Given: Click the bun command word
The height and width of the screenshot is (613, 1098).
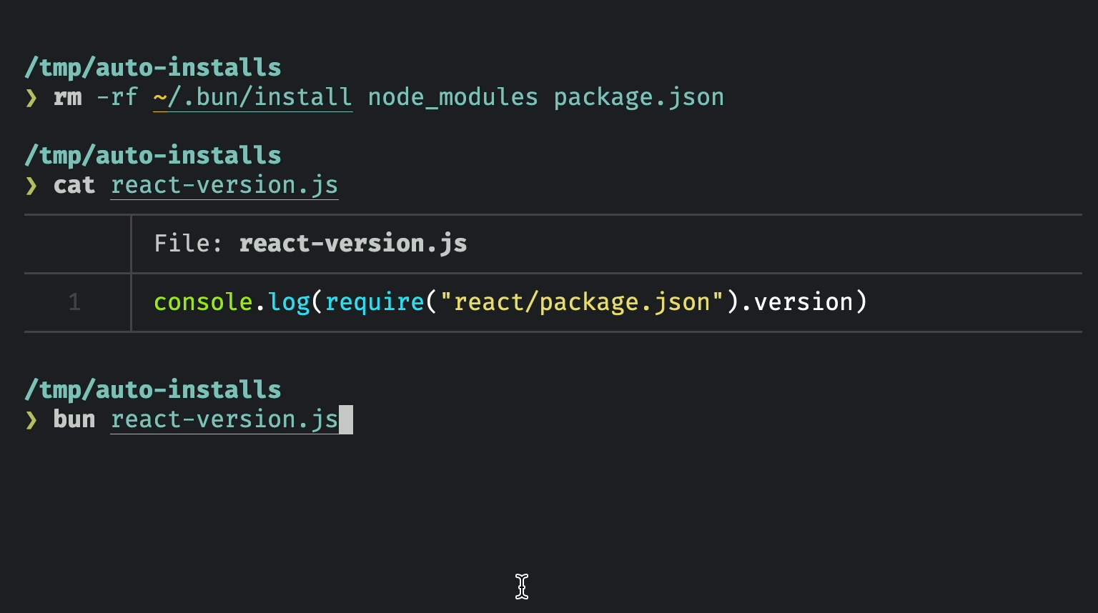Looking at the screenshot, I should click(74, 420).
